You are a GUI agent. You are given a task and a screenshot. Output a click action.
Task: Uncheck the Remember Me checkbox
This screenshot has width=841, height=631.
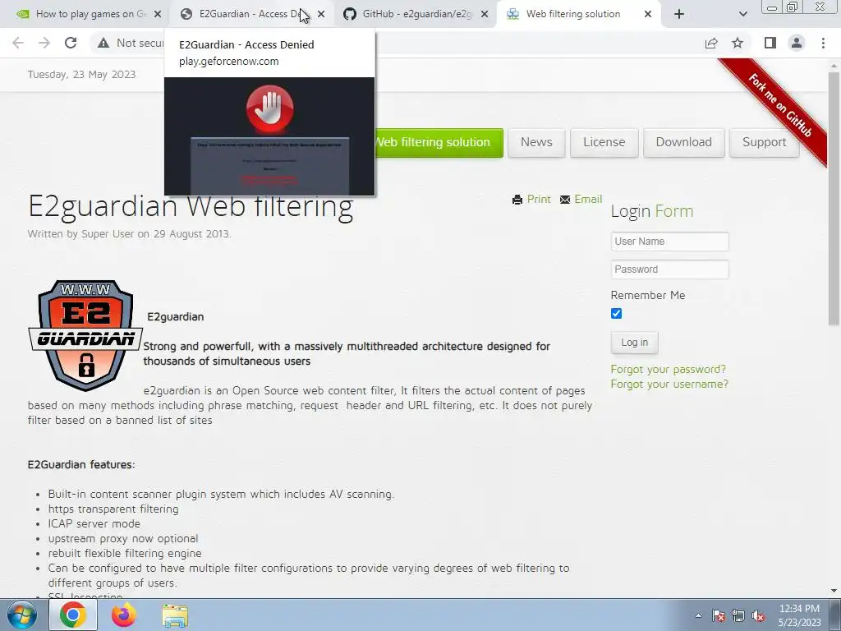pos(616,313)
